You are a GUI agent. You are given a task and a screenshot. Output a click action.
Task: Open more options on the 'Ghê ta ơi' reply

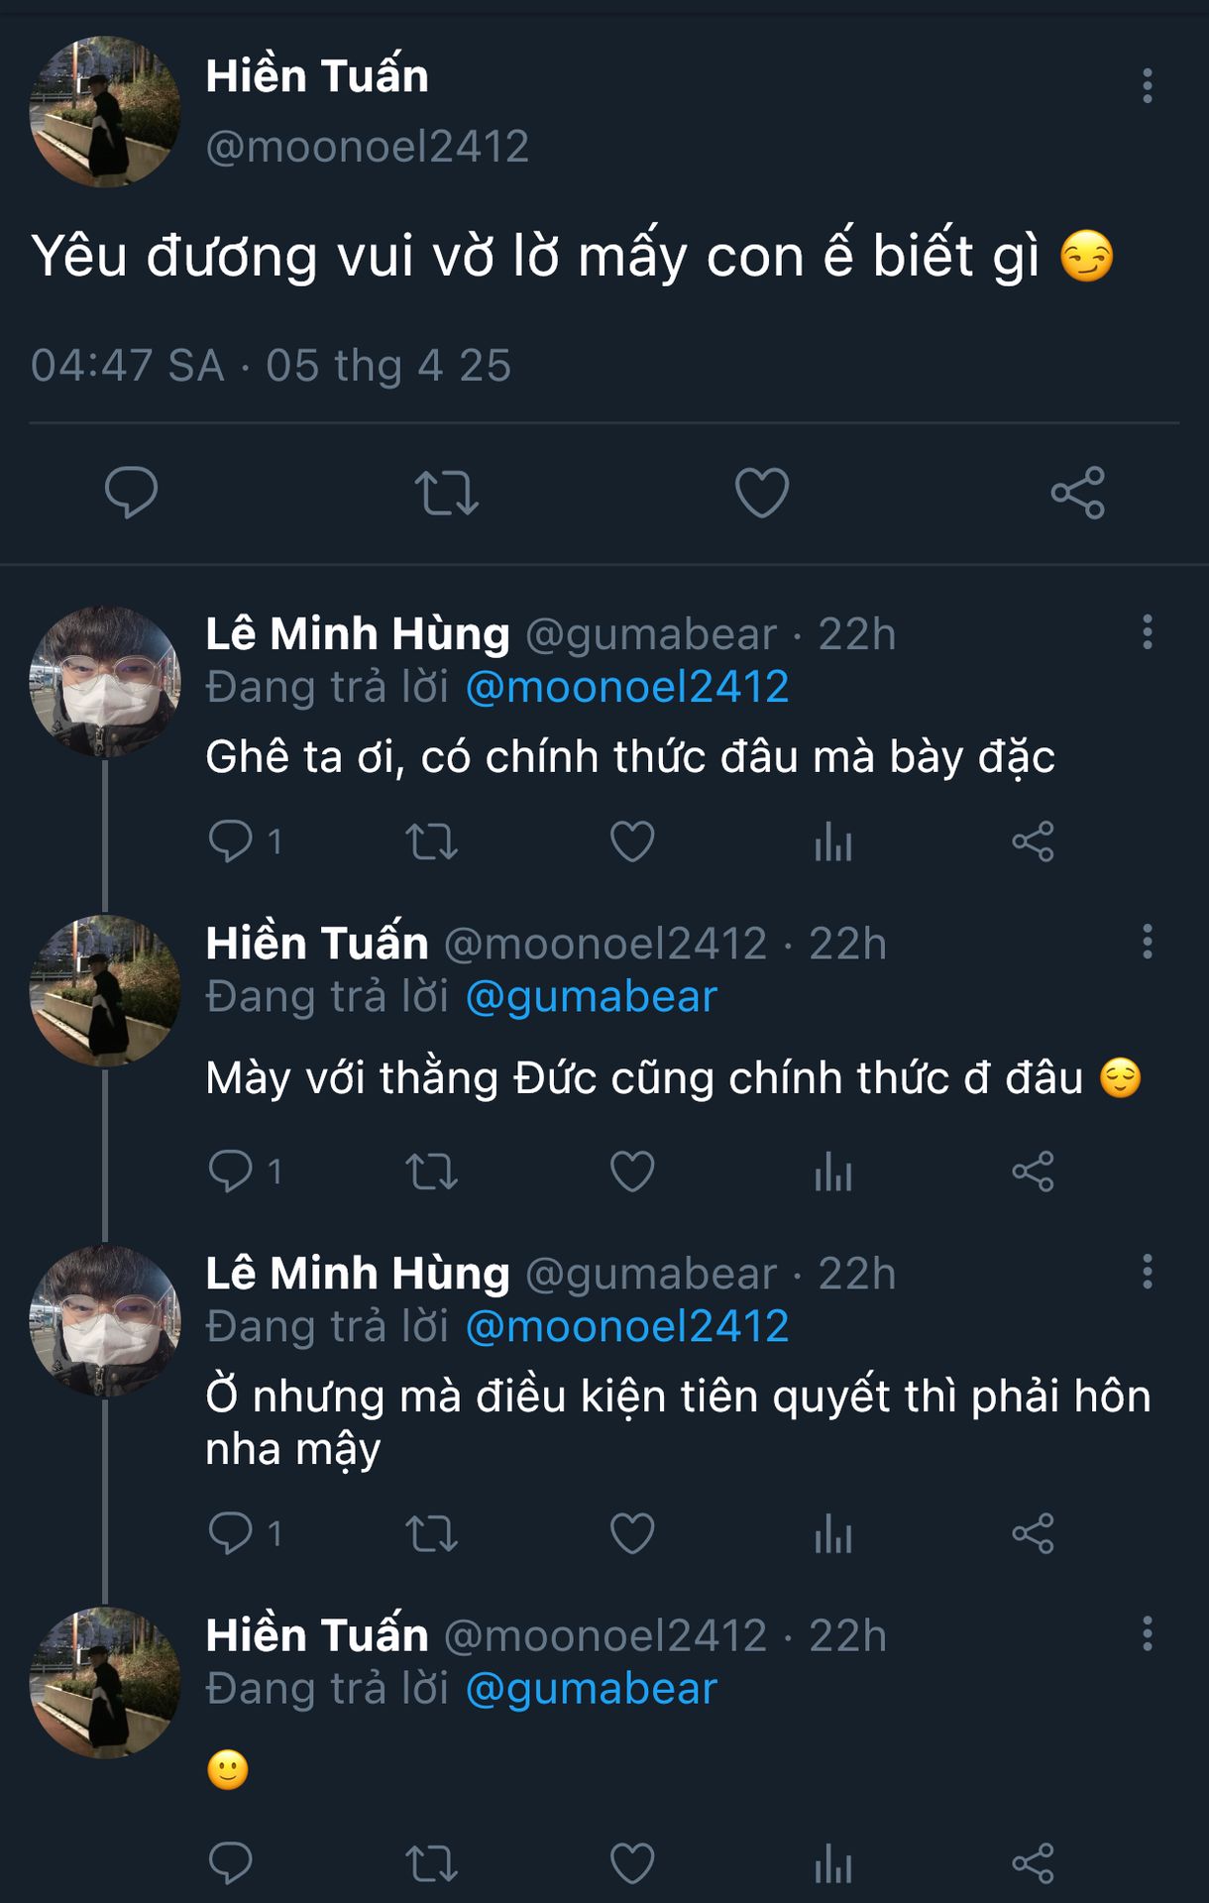point(1148,631)
